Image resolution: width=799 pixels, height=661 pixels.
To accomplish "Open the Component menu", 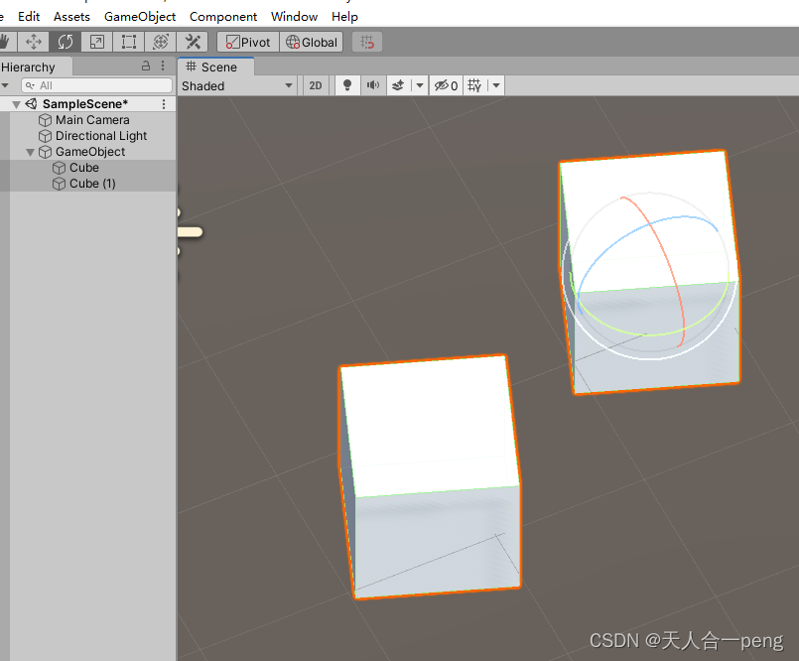I will pos(223,16).
